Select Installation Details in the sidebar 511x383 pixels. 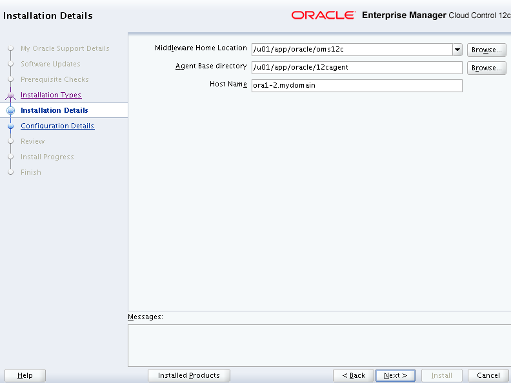coord(54,110)
